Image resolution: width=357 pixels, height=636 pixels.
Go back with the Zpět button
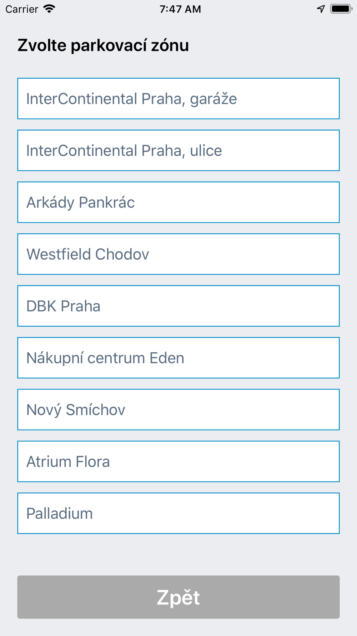178,597
